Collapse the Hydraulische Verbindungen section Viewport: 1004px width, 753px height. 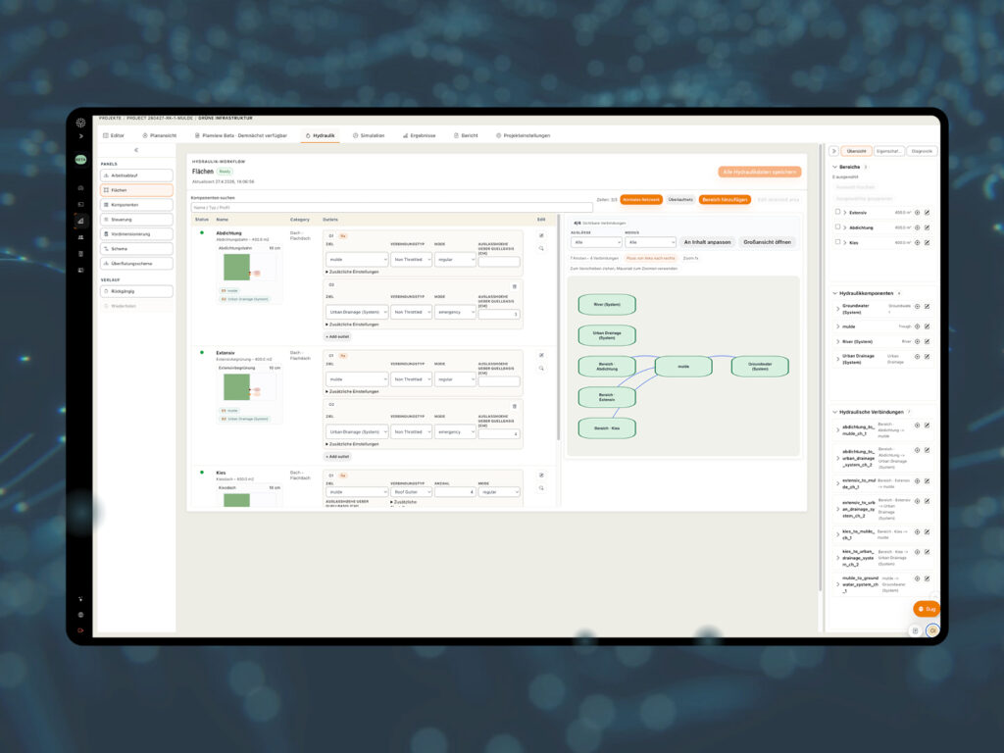(835, 412)
